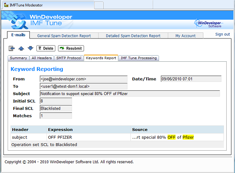
Task: Click the Date/Time field
Action: click(x=191, y=79)
